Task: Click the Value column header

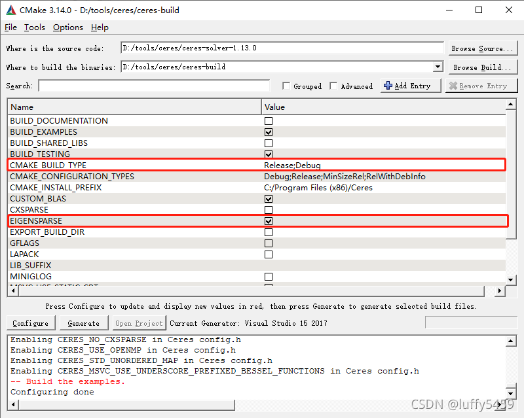Action: tap(384, 107)
